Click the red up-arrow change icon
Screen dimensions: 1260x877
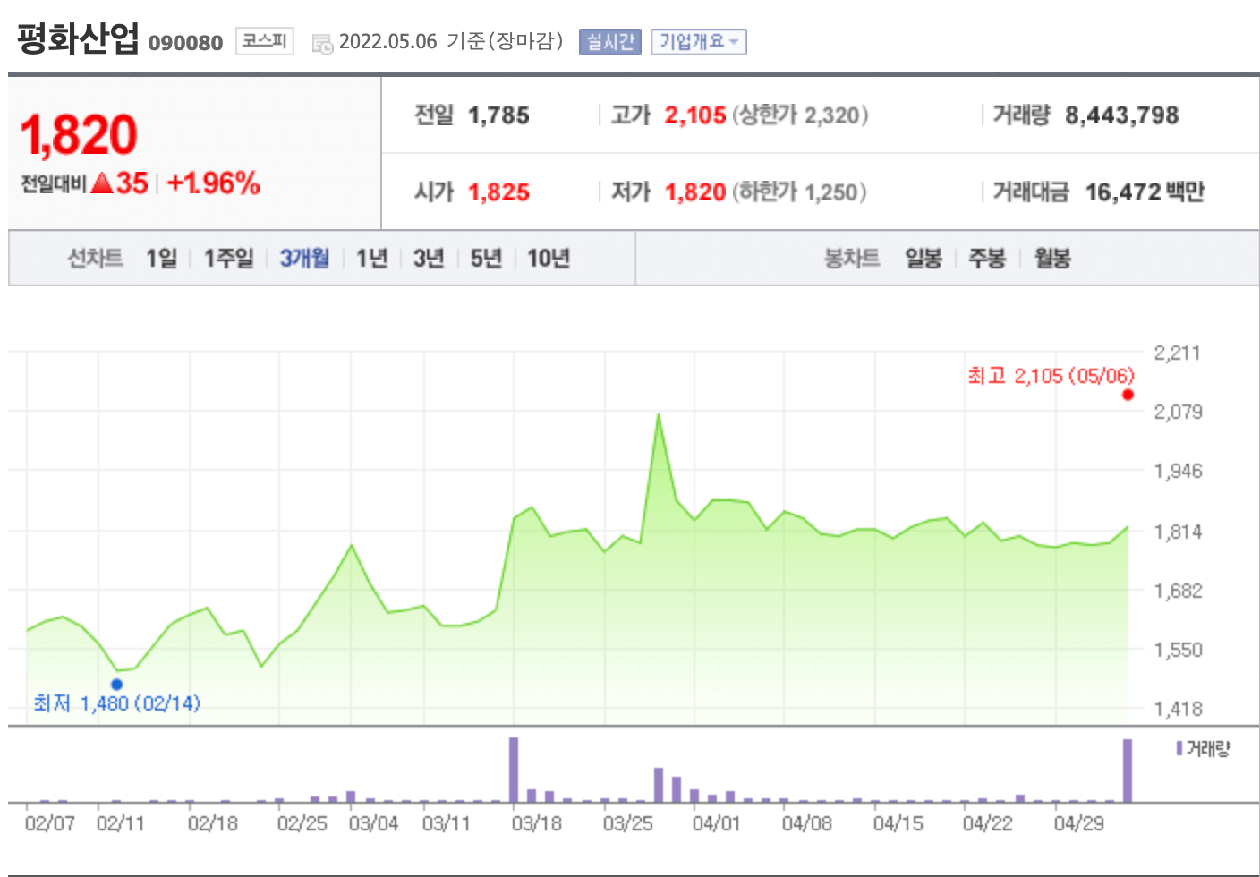[102, 183]
